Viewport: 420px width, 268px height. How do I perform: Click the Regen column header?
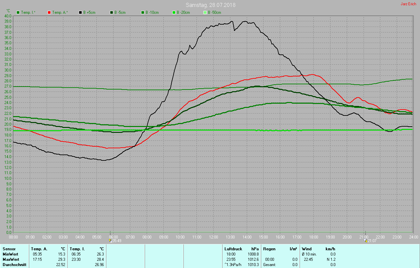(x=269, y=249)
